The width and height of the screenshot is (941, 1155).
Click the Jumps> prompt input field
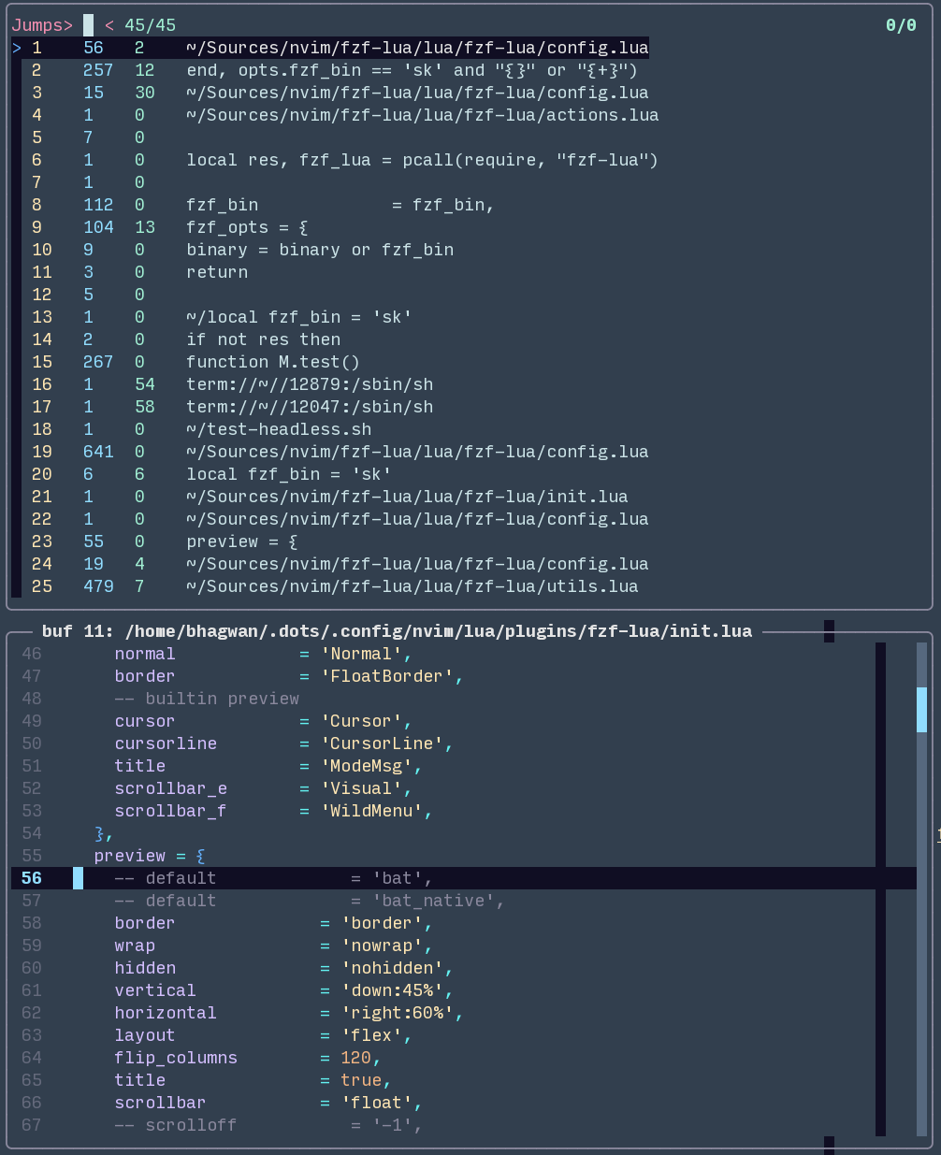[x=88, y=25]
